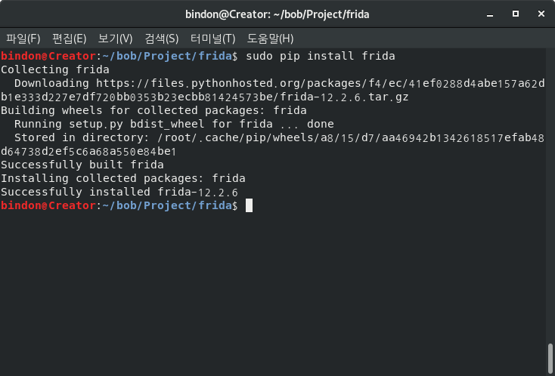Click the empty scrollbar track above the thumb
The image size is (555, 376).
click(x=550, y=189)
